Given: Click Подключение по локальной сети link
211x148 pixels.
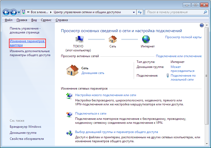Looking at the screenshot, I should click(183, 77).
